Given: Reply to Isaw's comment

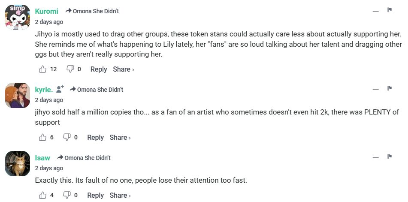Looking at the screenshot, I should coord(95,195).
